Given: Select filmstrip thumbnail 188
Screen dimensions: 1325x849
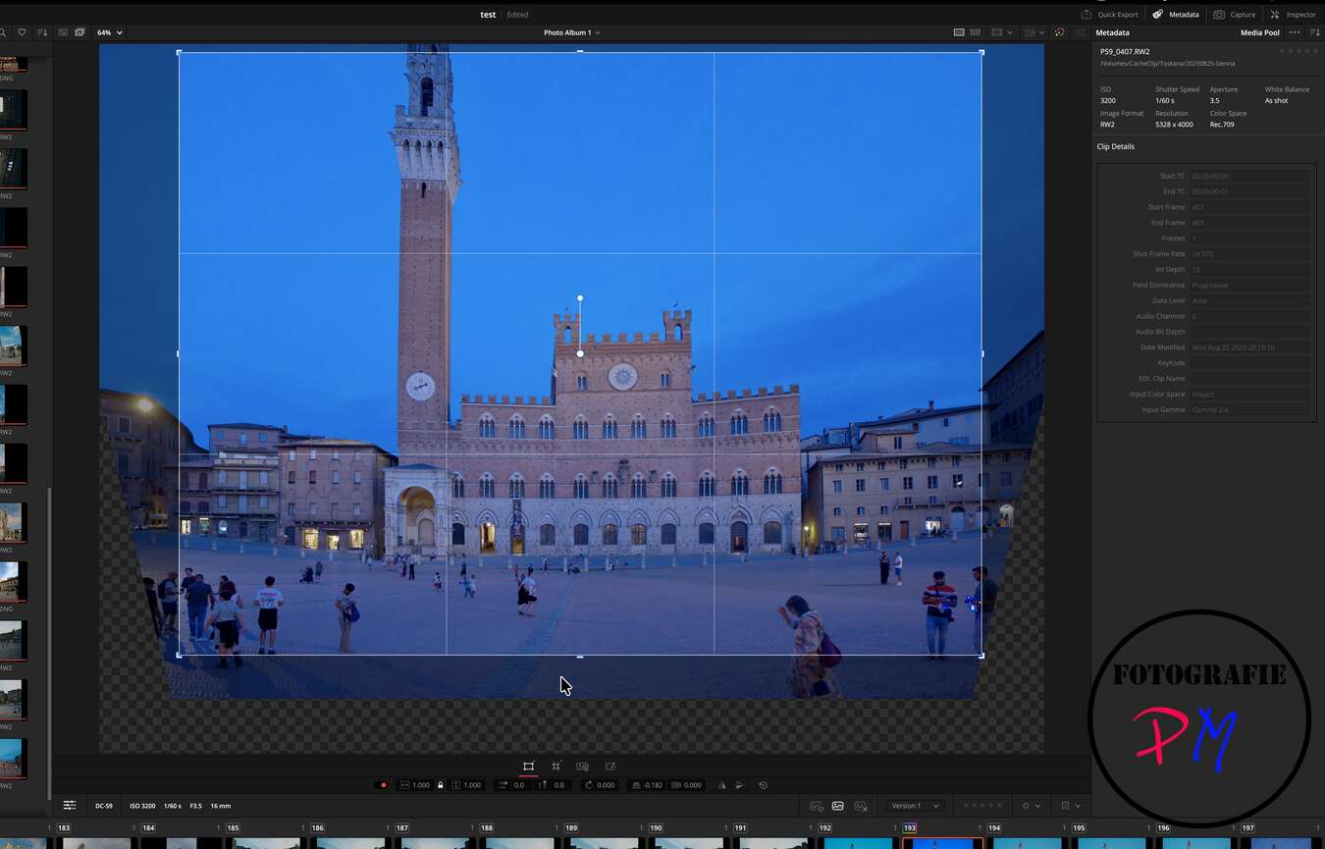Looking at the screenshot, I should coord(519,843).
